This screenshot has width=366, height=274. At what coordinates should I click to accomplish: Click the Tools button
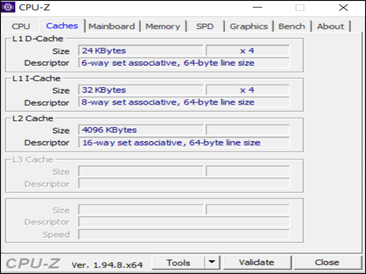pos(178,263)
